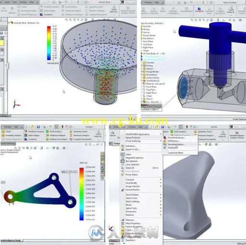Select Boss-Extrude1 in Valve Assembly tree

tap(152, 102)
